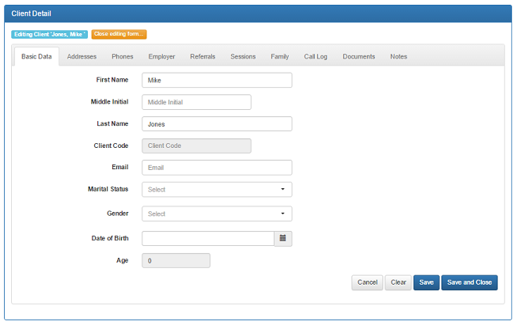The image size is (515, 329).
Task: Save the client record
Action: 426,282
